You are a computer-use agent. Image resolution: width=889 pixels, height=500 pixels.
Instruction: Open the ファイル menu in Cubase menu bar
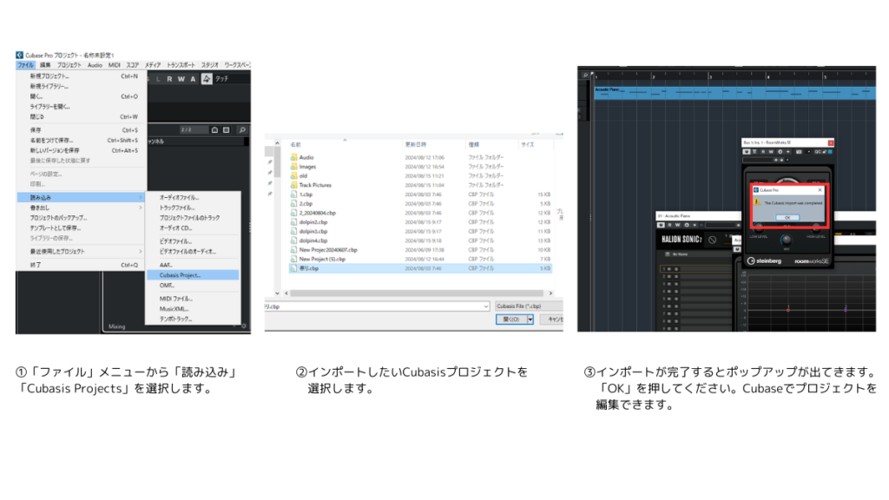click(25, 65)
